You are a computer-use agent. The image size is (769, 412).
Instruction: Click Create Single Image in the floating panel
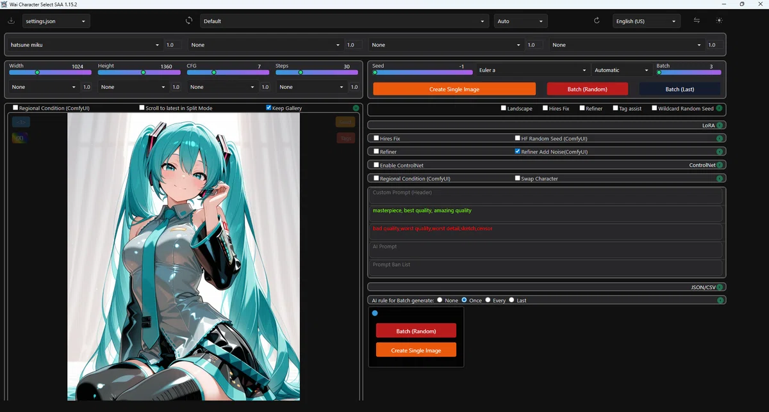pos(416,350)
